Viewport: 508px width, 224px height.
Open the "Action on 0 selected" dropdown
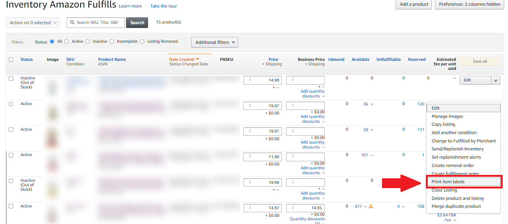point(33,22)
